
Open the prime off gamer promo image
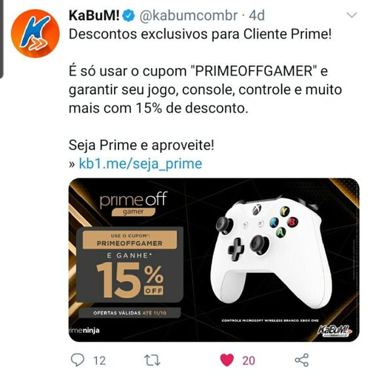pos(214,260)
